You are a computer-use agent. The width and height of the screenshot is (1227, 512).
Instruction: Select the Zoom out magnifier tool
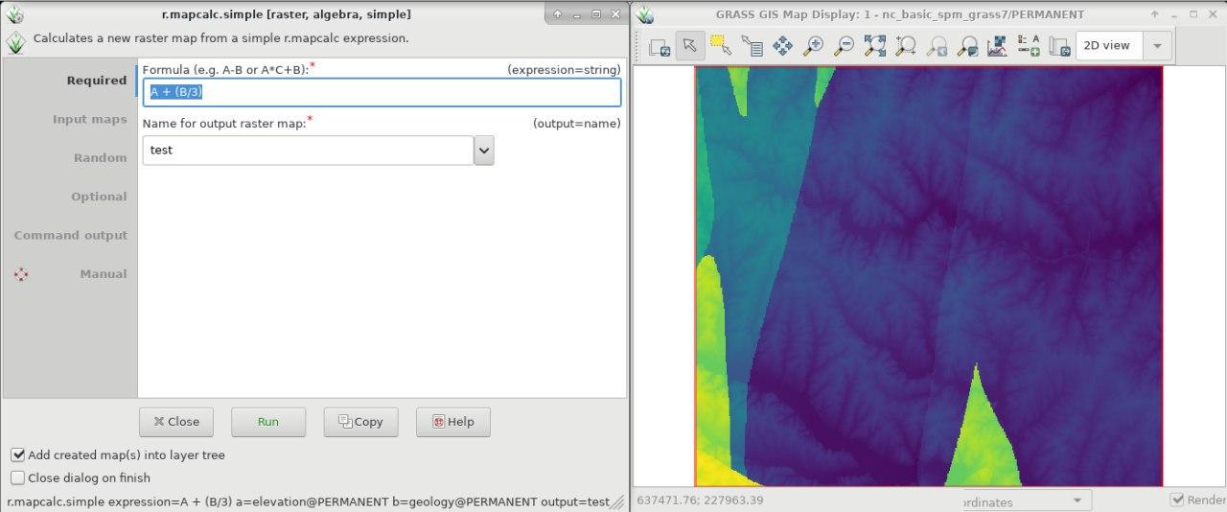point(844,46)
